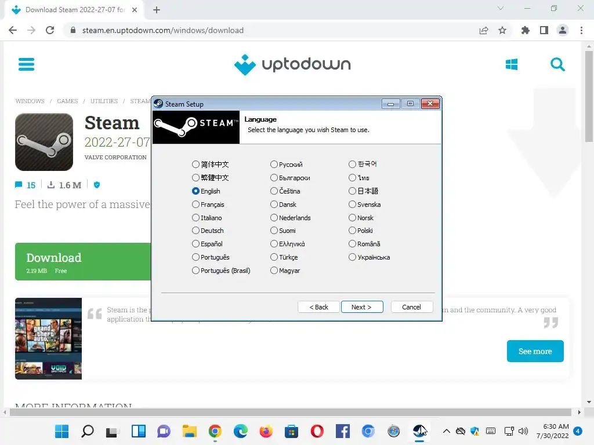Open the UTILITIES breadcrumb link

[104, 101]
